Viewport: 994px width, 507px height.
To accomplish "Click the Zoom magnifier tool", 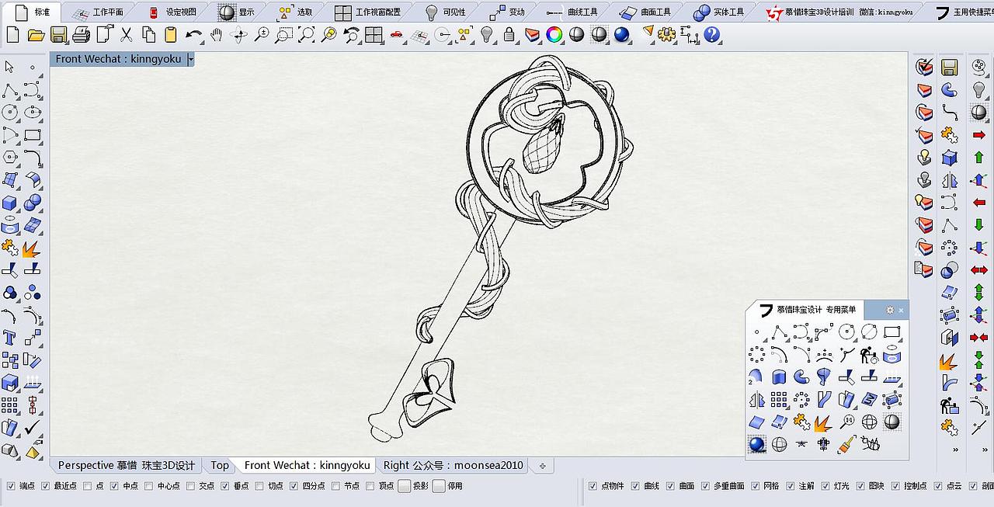I will tap(262, 35).
